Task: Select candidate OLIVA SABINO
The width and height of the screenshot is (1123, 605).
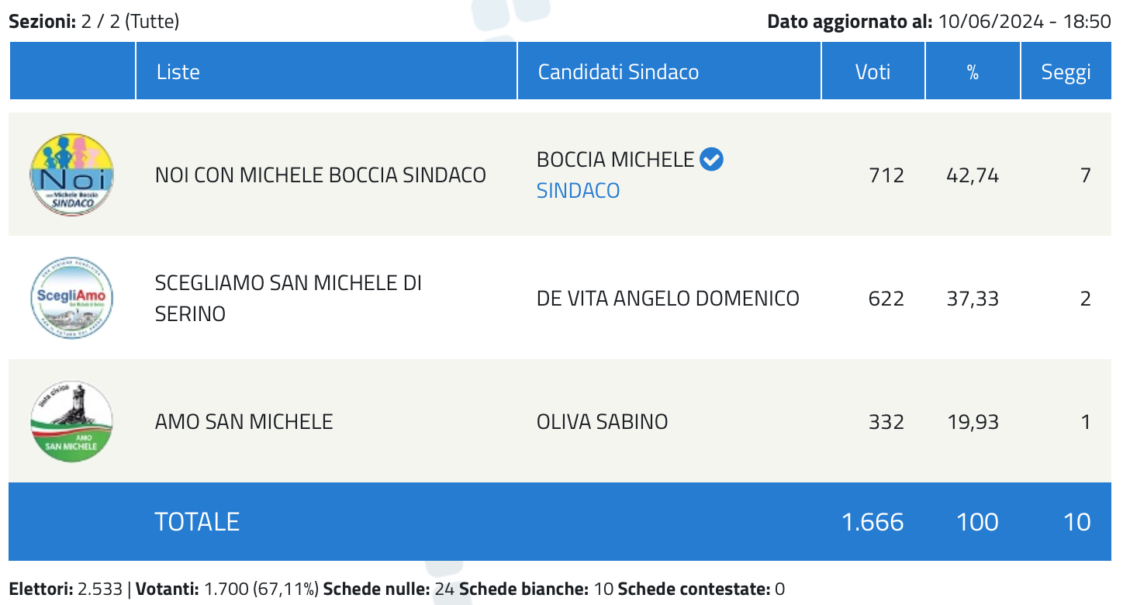Action: coord(602,422)
